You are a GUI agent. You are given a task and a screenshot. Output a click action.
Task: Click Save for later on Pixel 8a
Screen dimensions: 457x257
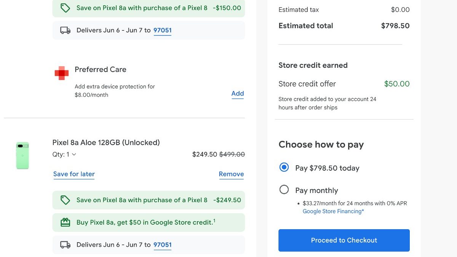tap(74, 174)
